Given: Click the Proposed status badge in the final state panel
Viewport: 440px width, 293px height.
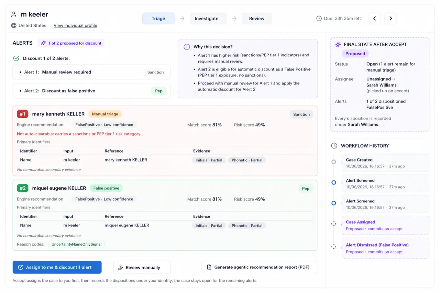Looking at the screenshot, I should 355,54.
